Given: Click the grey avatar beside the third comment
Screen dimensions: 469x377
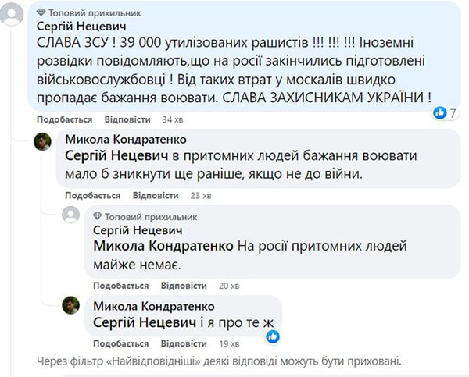Looking at the screenshot, I should pyautogui.click(x=71, y=215).
